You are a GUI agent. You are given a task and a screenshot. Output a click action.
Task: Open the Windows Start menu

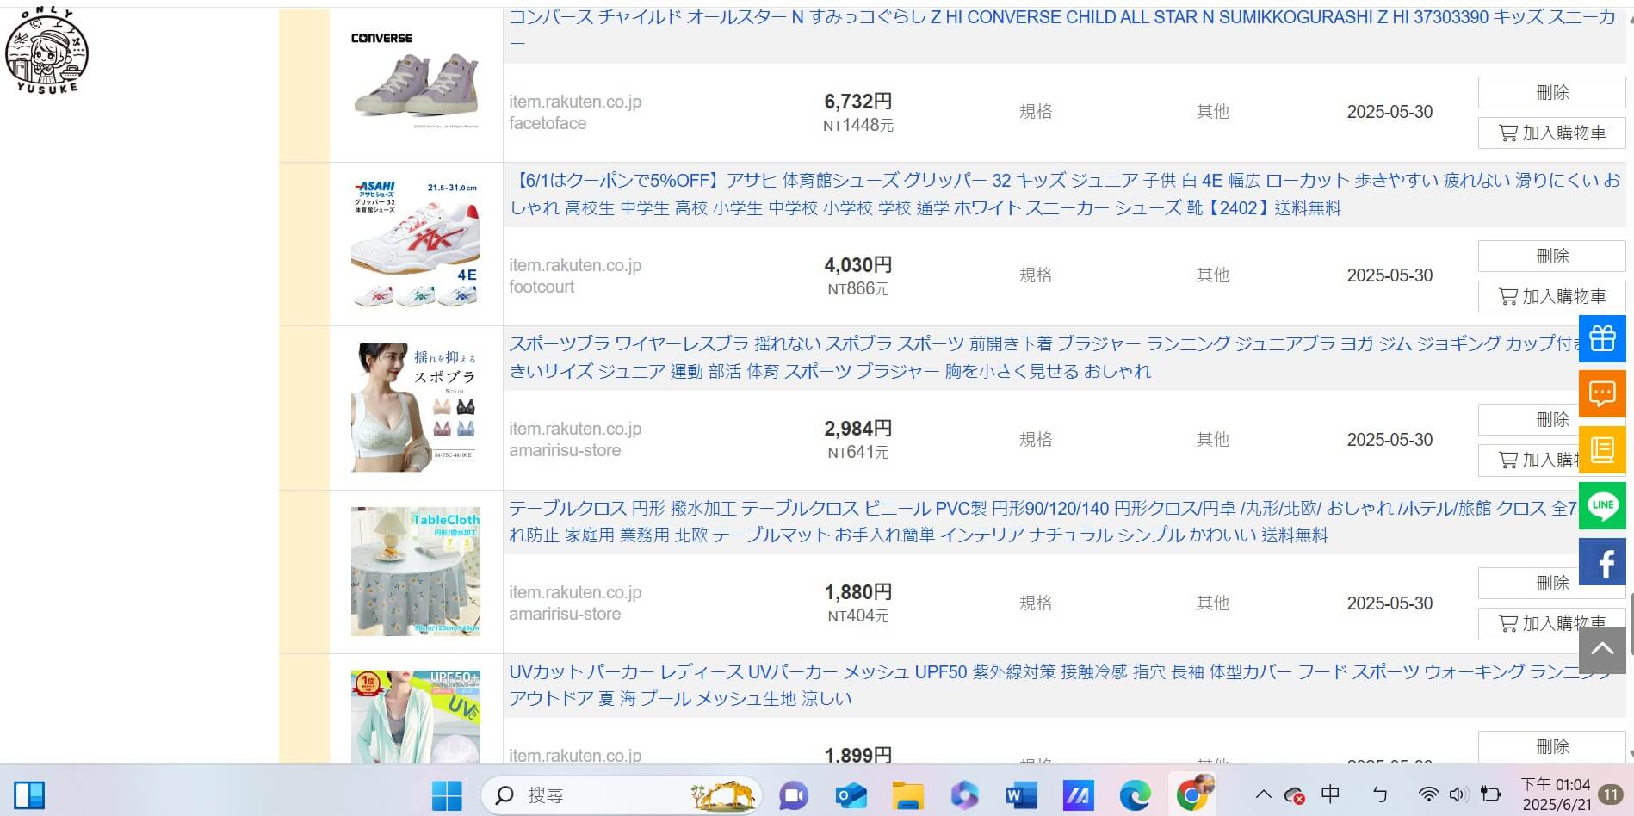(446, 795)
